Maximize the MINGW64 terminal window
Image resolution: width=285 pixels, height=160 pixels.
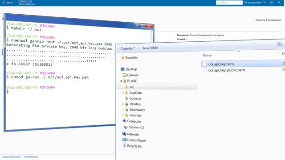tap(142, 26)
